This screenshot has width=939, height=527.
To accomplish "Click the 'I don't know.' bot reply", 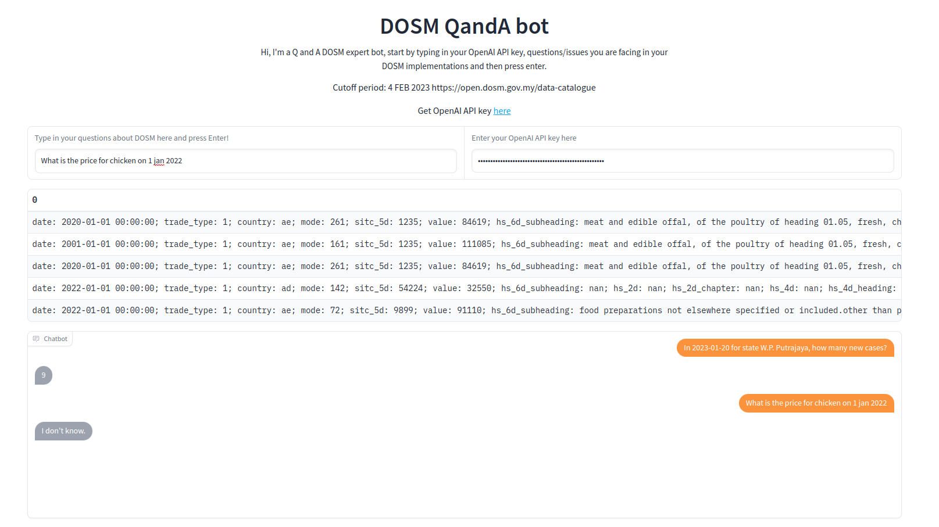I will 63,431.
